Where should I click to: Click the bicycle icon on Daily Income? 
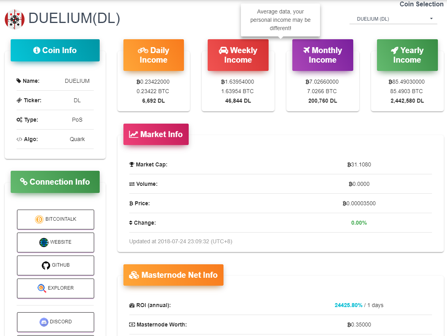[x=143, y=51]
